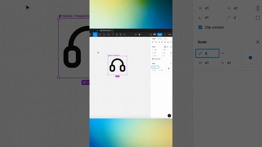Click the large purple 41× size badge

86,82
